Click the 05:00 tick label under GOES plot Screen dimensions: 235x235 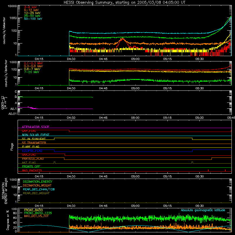(x=135, y=118)
